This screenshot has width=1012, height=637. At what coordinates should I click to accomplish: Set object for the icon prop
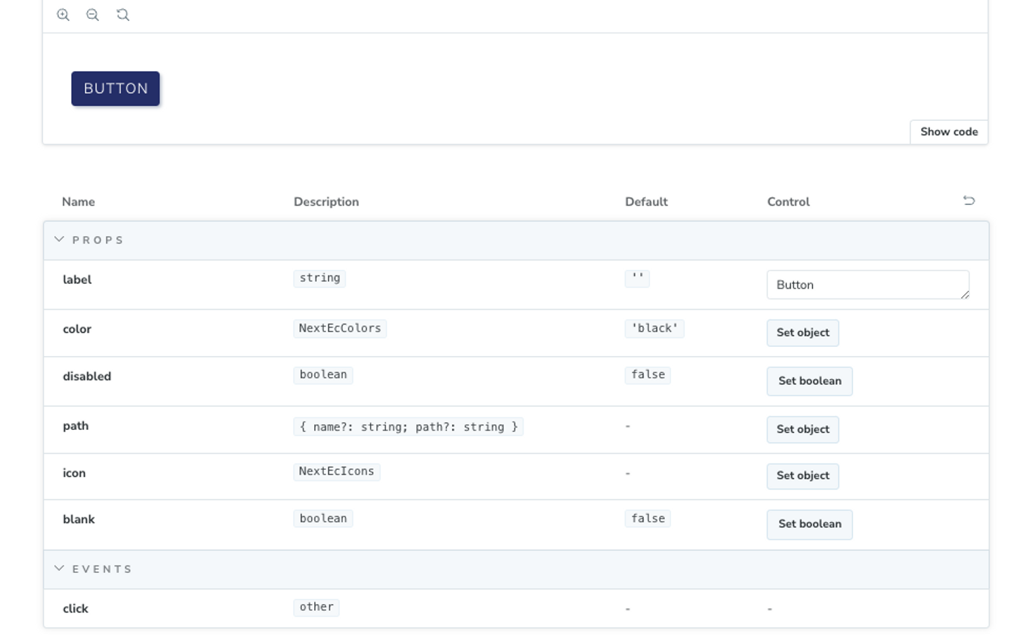point(803,476)
